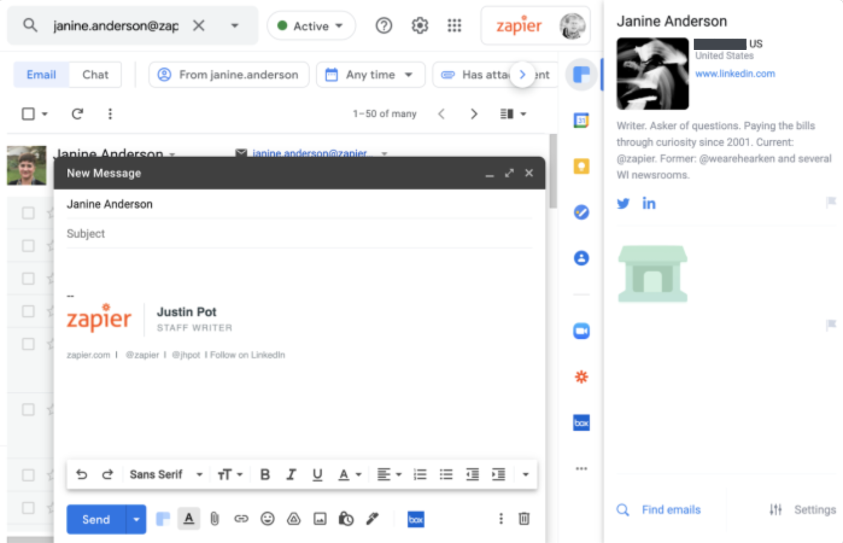Open the Gmail support help icon

pos(383,25)
